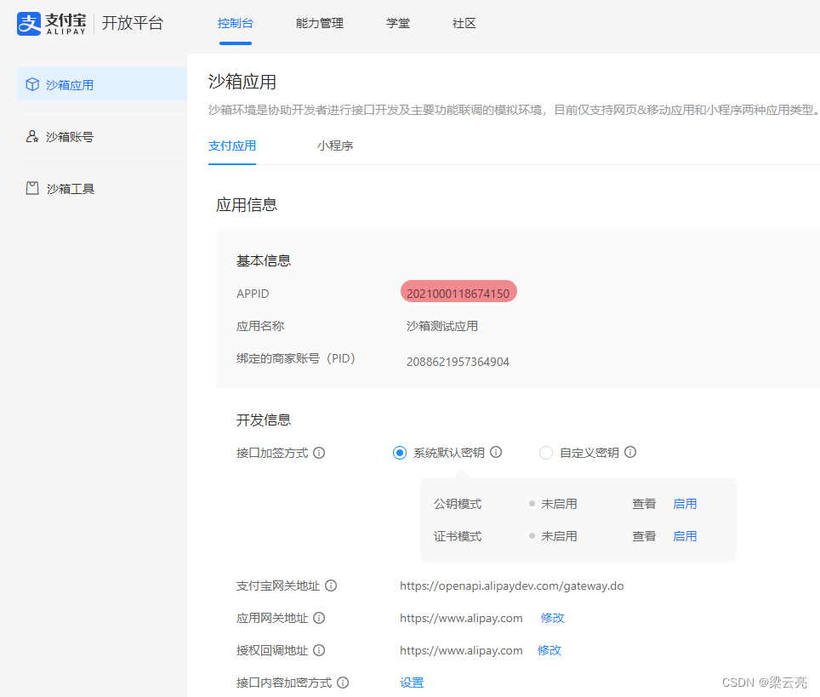Screen dimensions: 820x697
Task: Click info icon next to 应用网关地址
Action: pyautogui.click(x=319, y=618)
